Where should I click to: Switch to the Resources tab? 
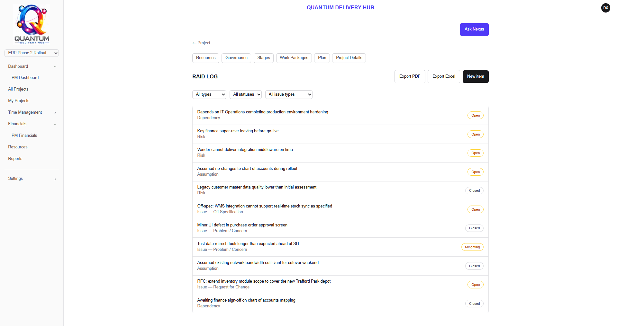(206, 58)
